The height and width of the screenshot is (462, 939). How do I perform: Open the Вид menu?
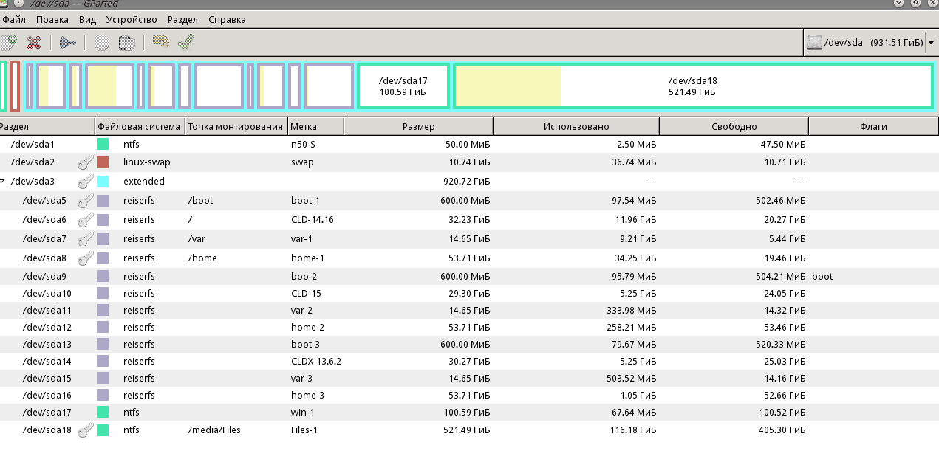point(87,20)
